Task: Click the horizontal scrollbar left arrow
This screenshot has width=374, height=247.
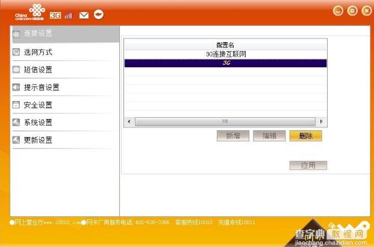Action: [129, 121]
